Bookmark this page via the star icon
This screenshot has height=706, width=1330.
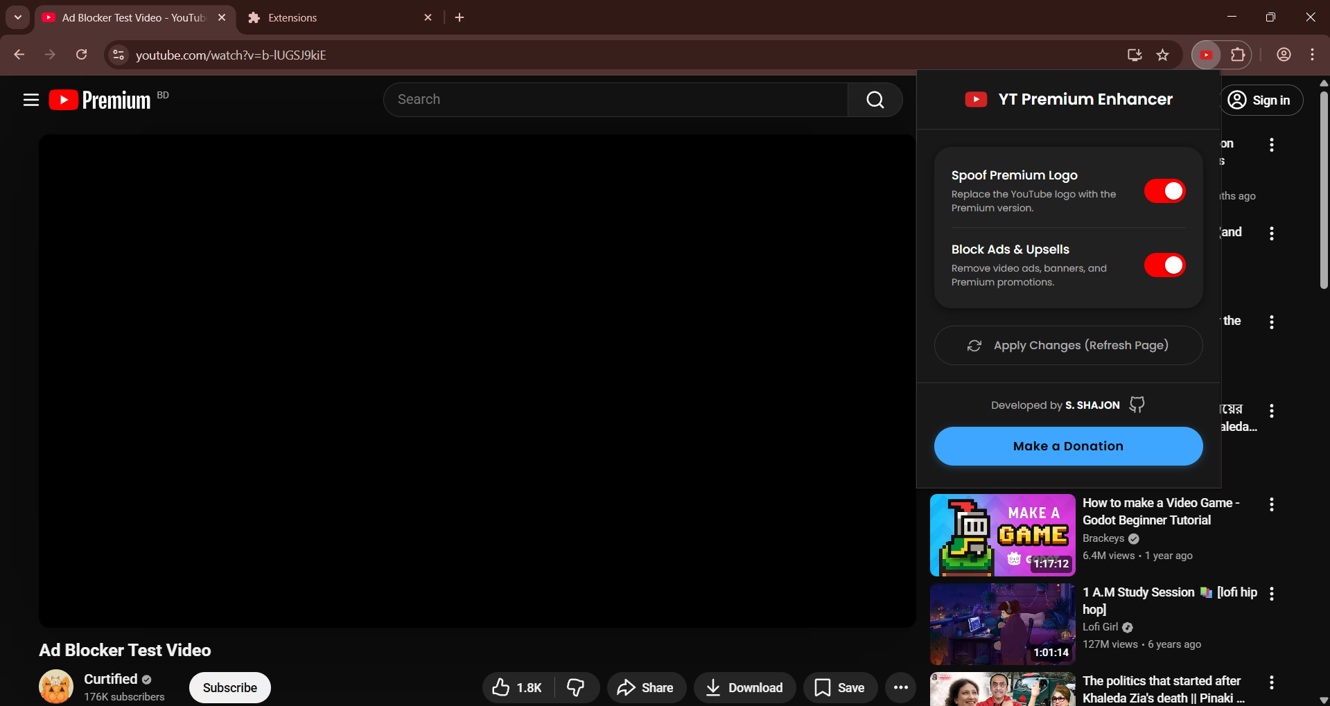[1163, 55]
